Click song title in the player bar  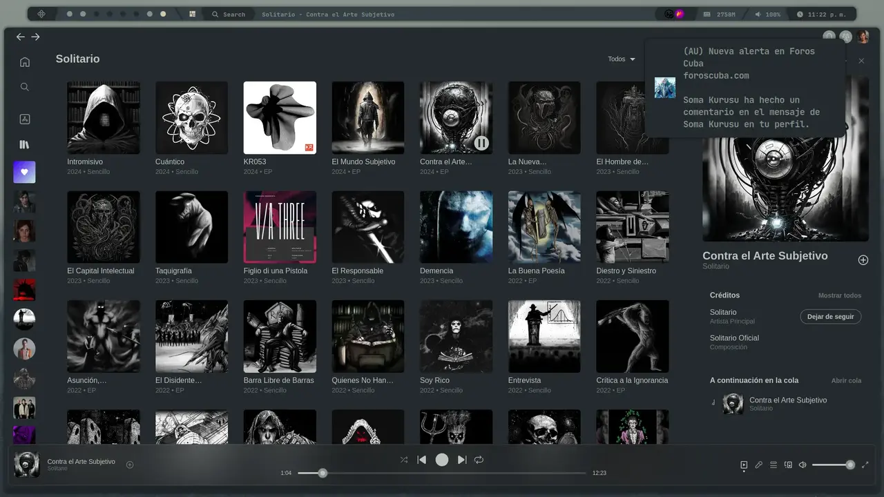[81, 461]
